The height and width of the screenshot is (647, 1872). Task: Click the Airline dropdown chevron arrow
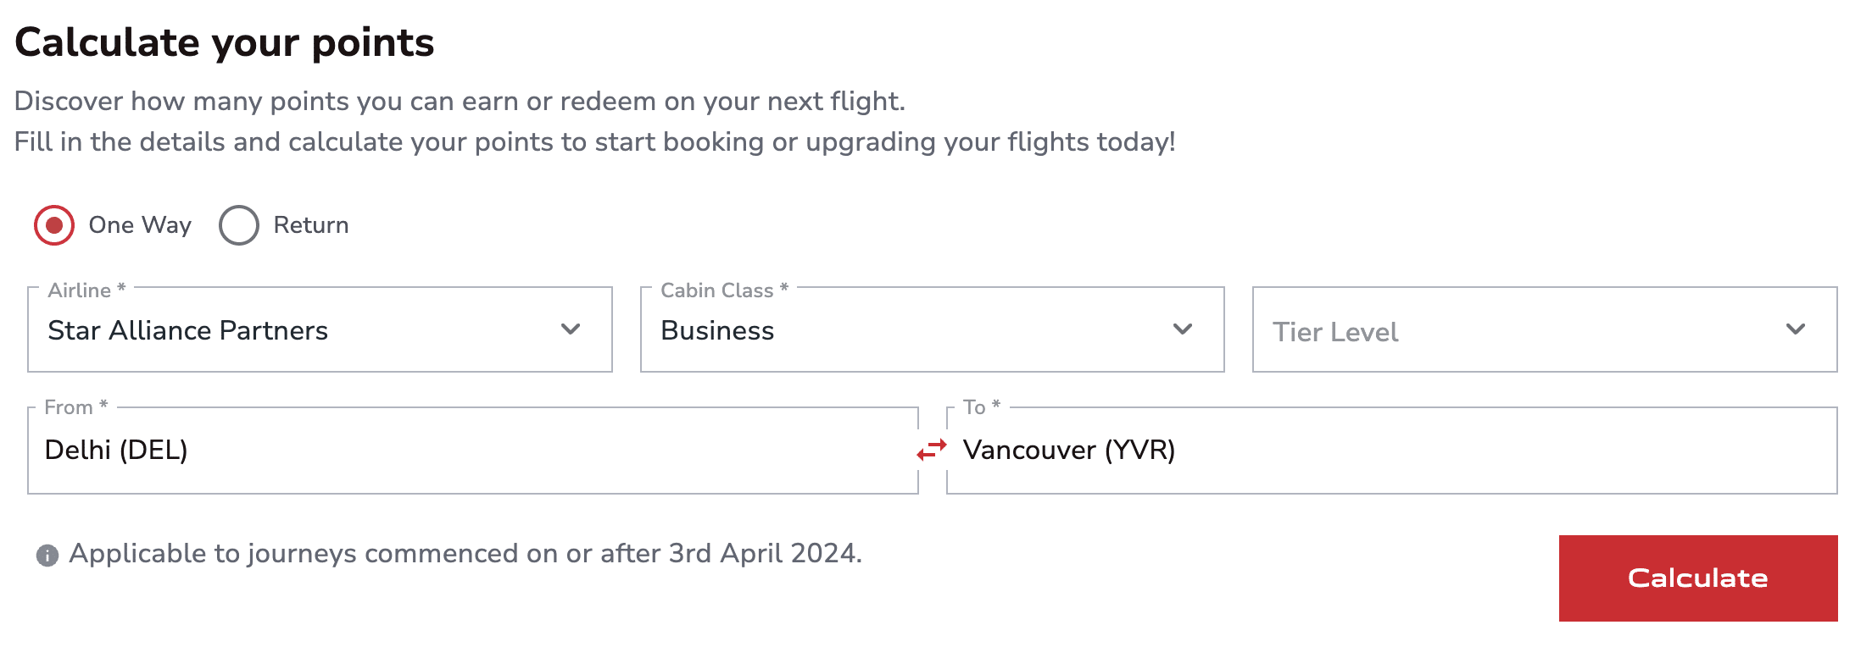[571, 329]
